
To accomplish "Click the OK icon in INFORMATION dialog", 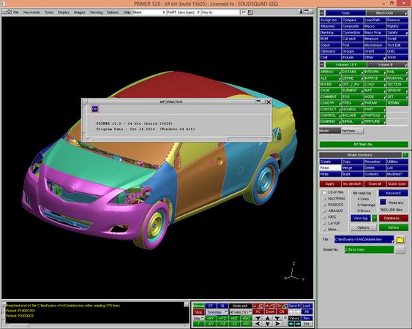I will [95, 109].
